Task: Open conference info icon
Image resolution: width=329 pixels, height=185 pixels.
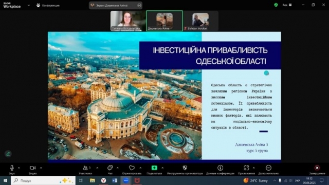Action: point(220,168)
